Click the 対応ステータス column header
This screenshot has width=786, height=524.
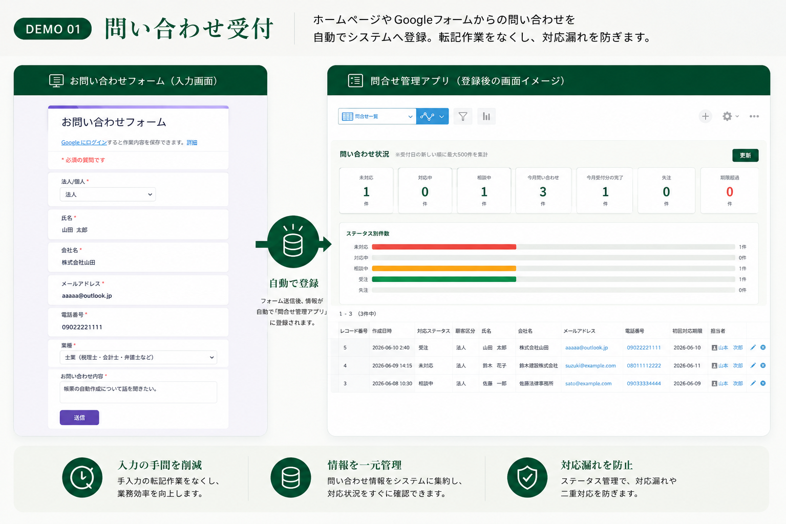pos(433,331)
